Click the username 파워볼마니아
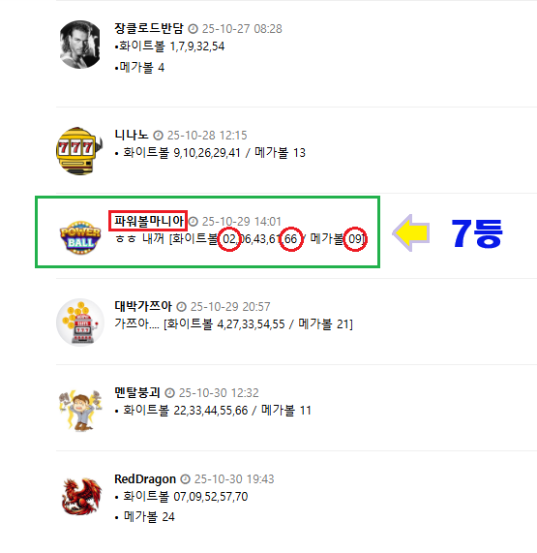This screenshot has width=537, height=553. (x=148, y=221)
